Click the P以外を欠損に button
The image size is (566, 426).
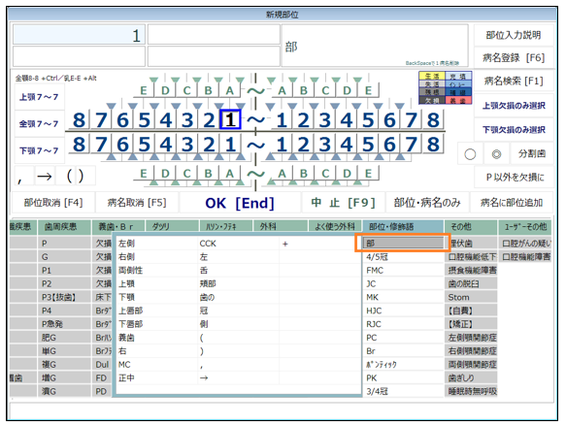click(514, 178)
